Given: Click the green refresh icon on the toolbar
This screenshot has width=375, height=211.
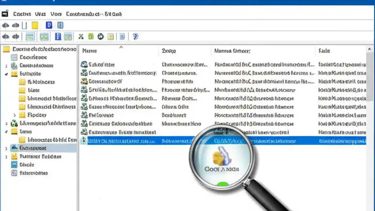Looking at the screenshot, I should pyautogui.click(x=91, y=36).
